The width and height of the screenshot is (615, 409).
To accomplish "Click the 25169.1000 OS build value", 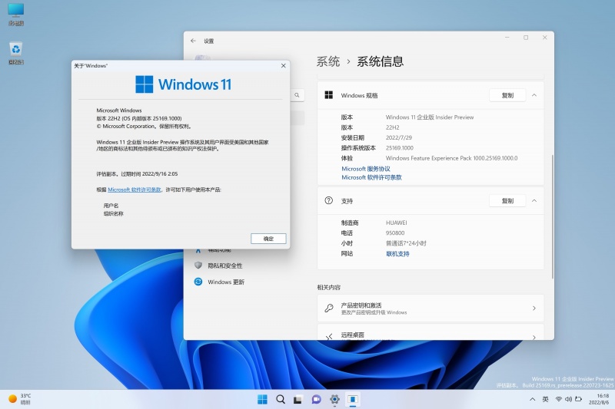I will click(400, 147).
